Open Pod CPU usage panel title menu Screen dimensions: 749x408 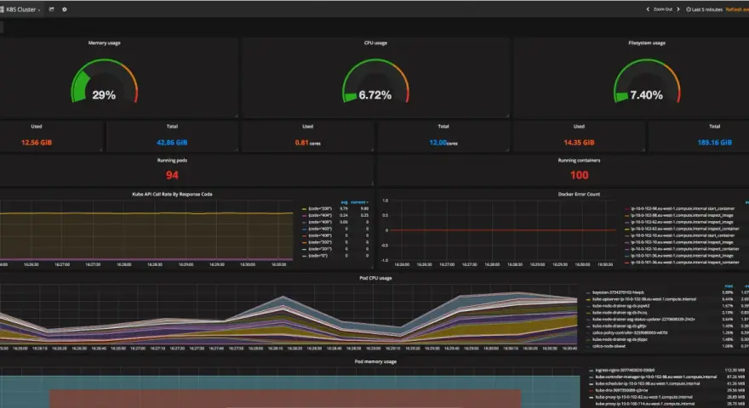(x=375, y=278)
